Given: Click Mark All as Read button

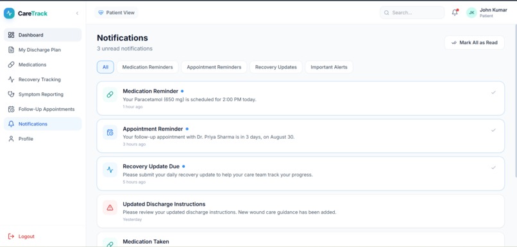Looking at the screenshot, I should (474, 42).
